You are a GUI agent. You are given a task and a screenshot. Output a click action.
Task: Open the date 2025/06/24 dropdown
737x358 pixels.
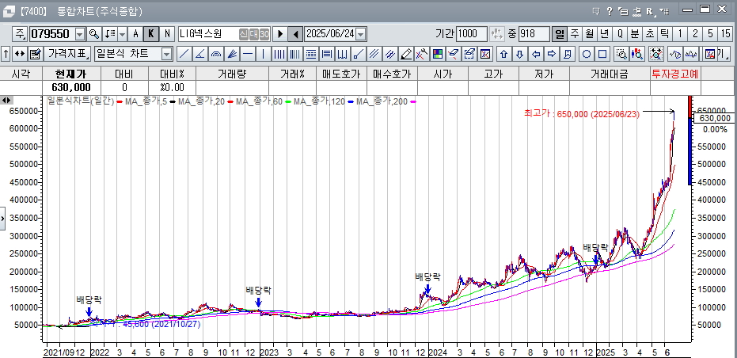click(x=361, y=34)
